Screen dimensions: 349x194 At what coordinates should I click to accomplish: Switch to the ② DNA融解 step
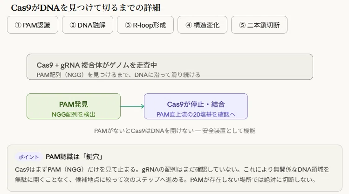tap(88, 25)
